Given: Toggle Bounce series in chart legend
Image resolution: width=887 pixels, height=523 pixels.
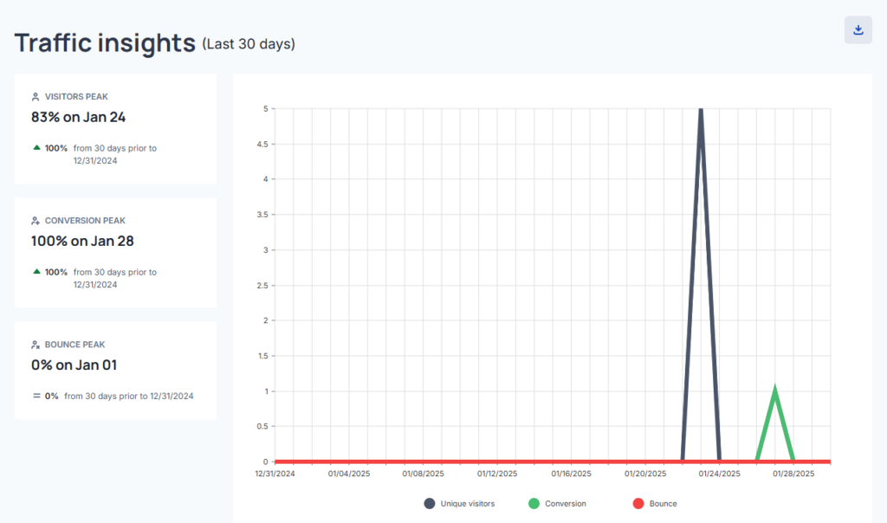Looking at the screenshot, I should pyautogui.click(x=655, y=503).
